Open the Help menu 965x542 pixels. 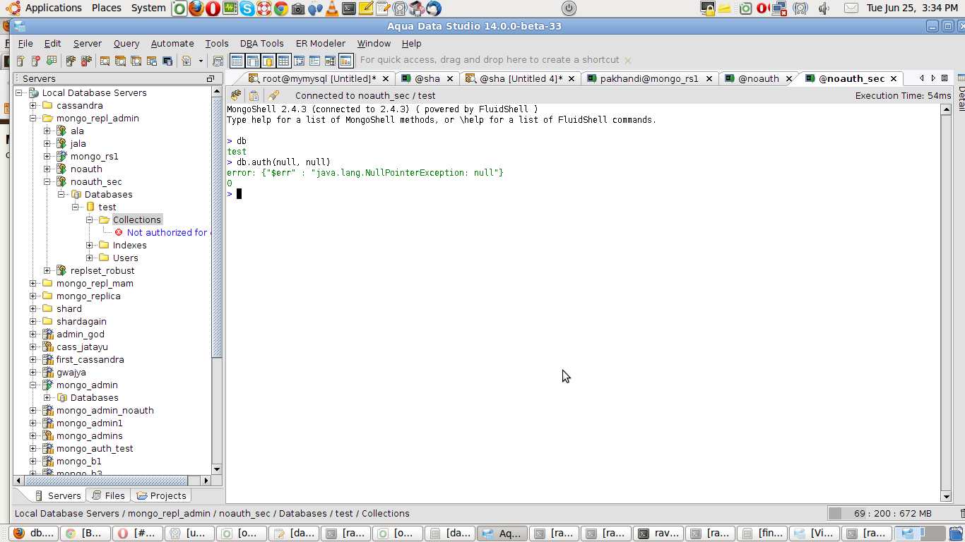tap(411, 43)
